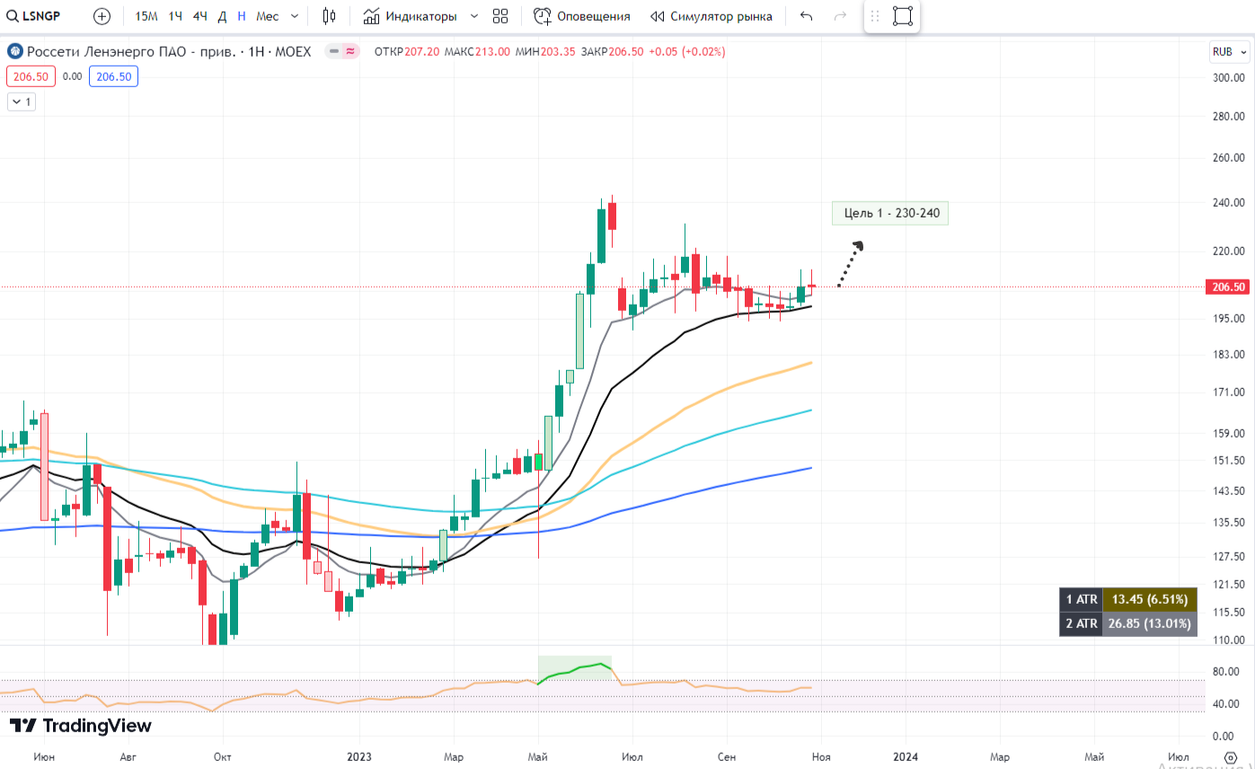1255x769 pixels.
Task: Toggle the pink wave indicator in legend
Action: tap(349, 51)
